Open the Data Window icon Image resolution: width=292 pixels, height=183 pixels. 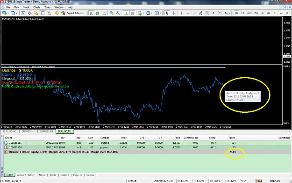click(x=29, y=13)
